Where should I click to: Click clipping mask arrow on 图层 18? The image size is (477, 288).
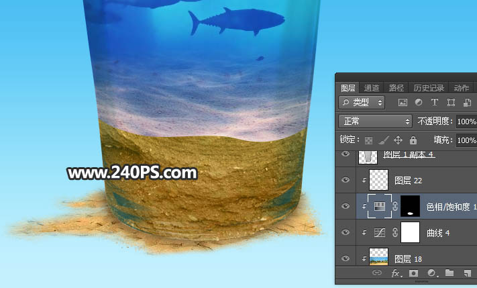pos(364,258)
